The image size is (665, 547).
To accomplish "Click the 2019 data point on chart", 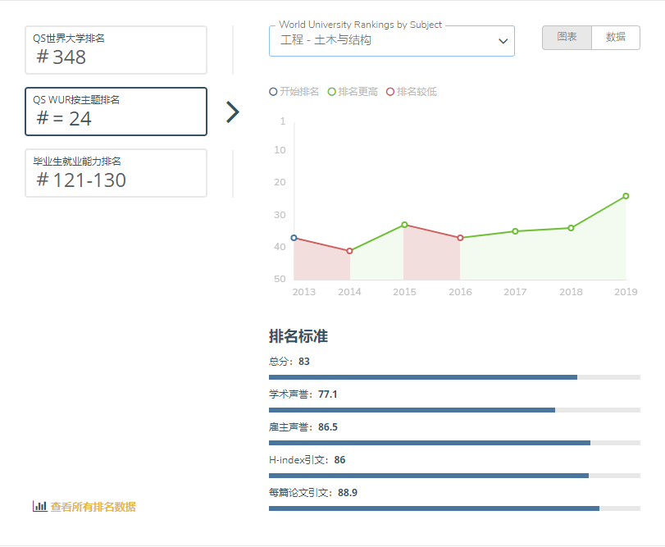I will click(x=626, y=196).
